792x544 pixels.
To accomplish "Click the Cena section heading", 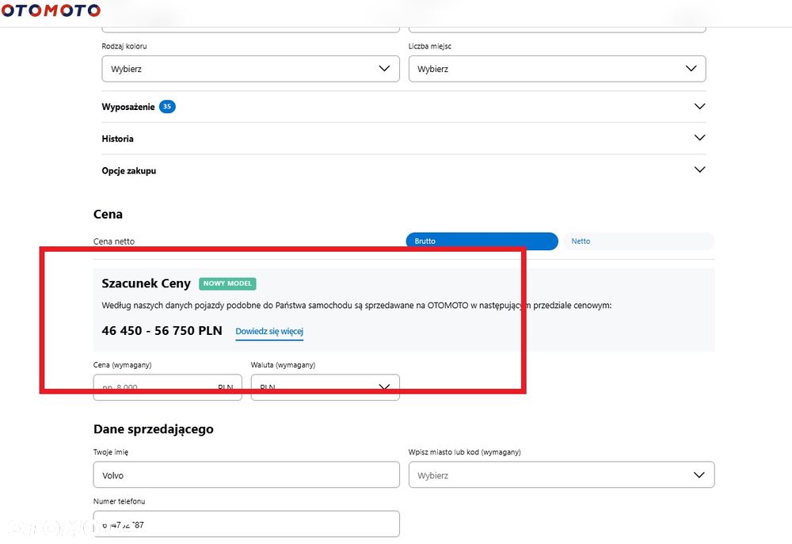I will point(108,214).
